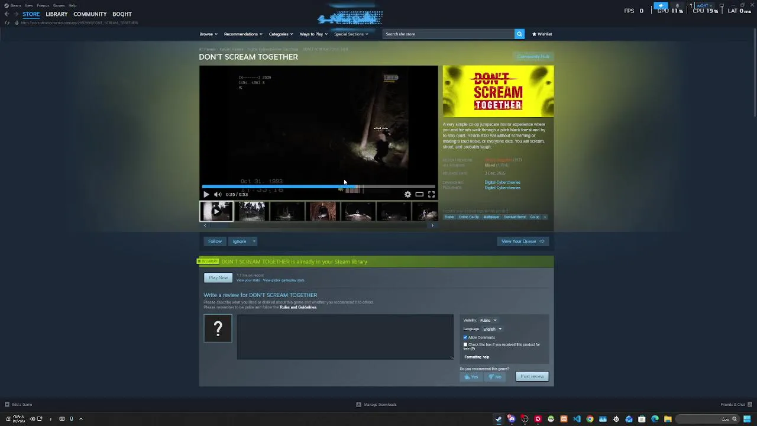Click the Follow button
Viewport: 757px width, 426px height.
[215, 241]
